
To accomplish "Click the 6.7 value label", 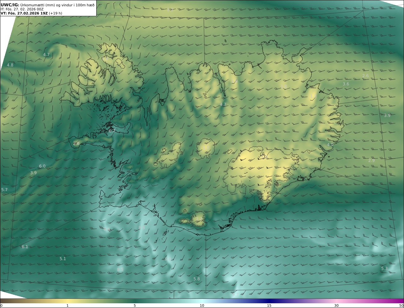I will (112, 131).
